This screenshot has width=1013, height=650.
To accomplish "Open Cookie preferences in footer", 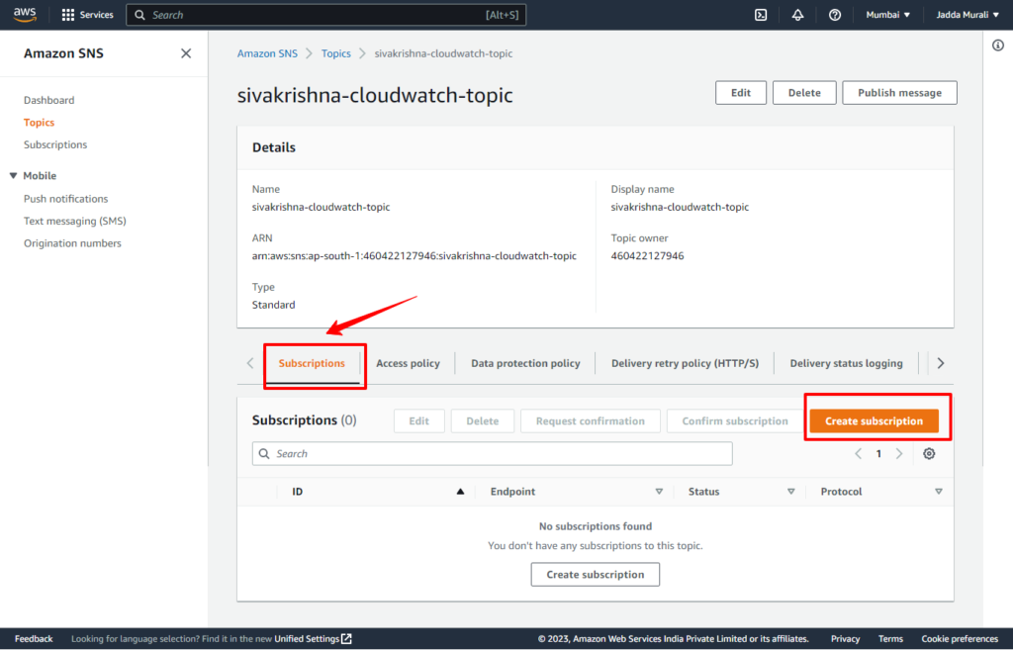I will point(960,639).
